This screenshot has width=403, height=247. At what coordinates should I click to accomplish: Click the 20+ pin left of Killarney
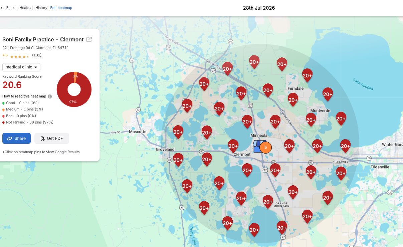click(311, 172)
